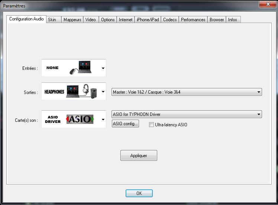Confirm settings with the OK button
This screenshot has height=205, width=278.
[x=139, y=193]
